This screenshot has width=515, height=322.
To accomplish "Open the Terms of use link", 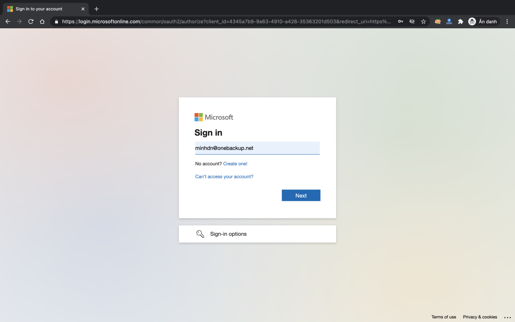I will pyautogui.click(x=444, y=317).
